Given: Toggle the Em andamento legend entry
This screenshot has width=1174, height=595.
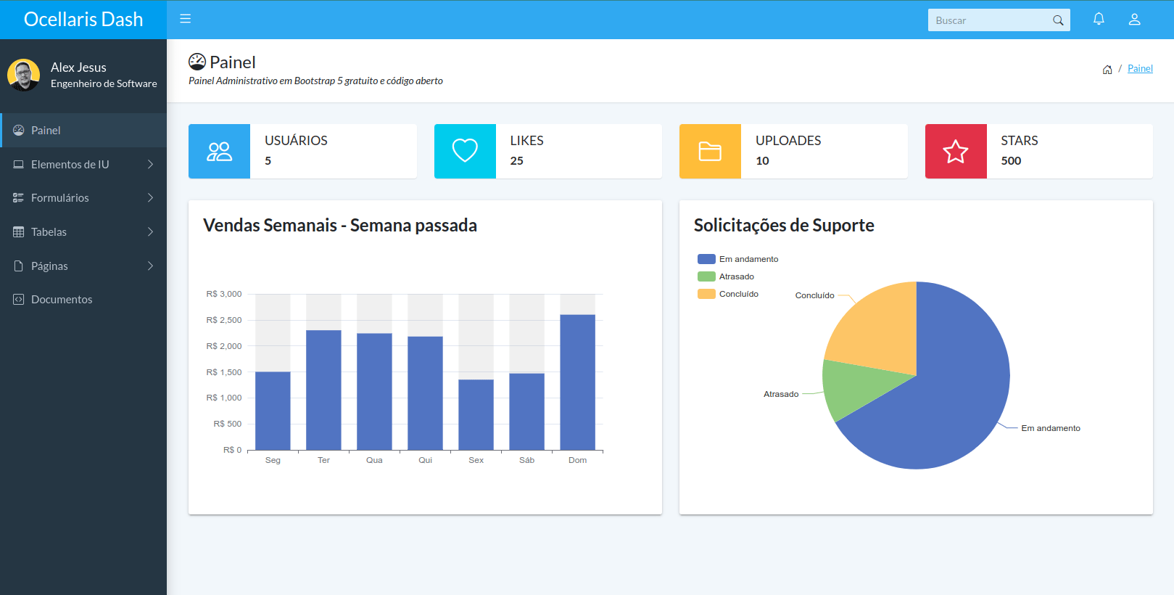Looking at the screenshot, I should 738,259.
